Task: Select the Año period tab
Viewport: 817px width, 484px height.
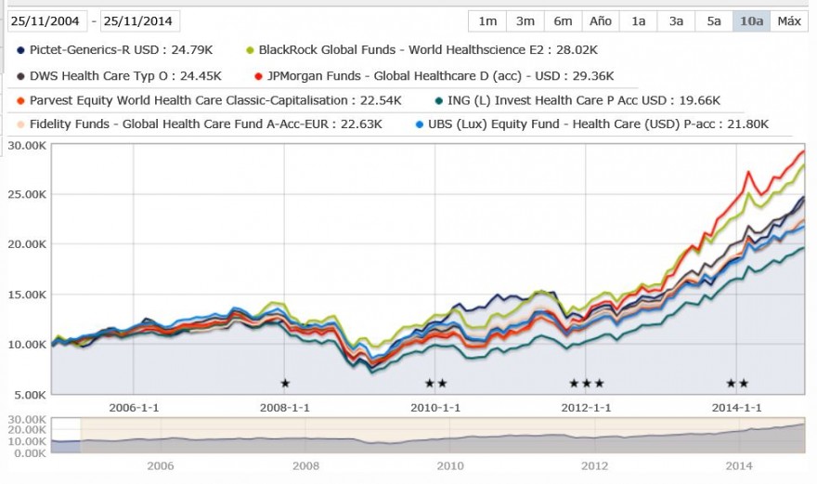Action: coord(601,21)
